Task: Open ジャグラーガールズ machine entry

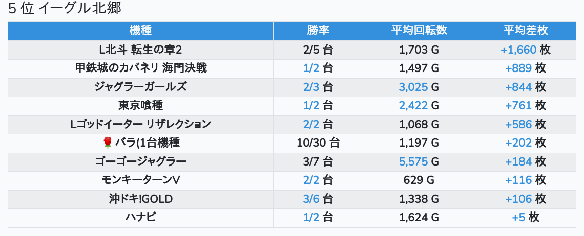Action: tap(140, 87)
